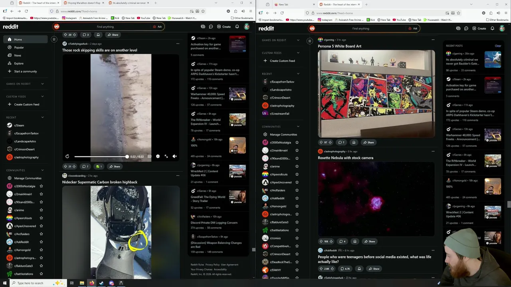The image size is (511, 287).
Task: Collapse Recent section in left window
Action: [x=42, y=117]
